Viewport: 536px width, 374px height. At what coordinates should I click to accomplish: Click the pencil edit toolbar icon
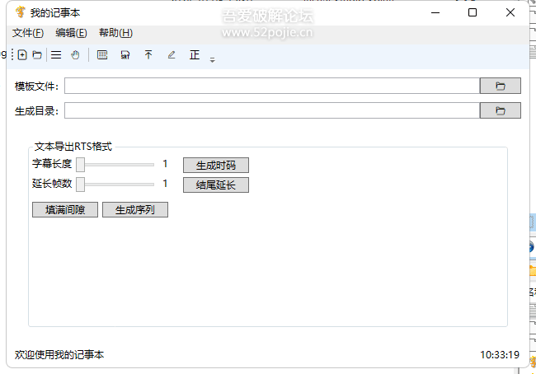coord(172,54)
